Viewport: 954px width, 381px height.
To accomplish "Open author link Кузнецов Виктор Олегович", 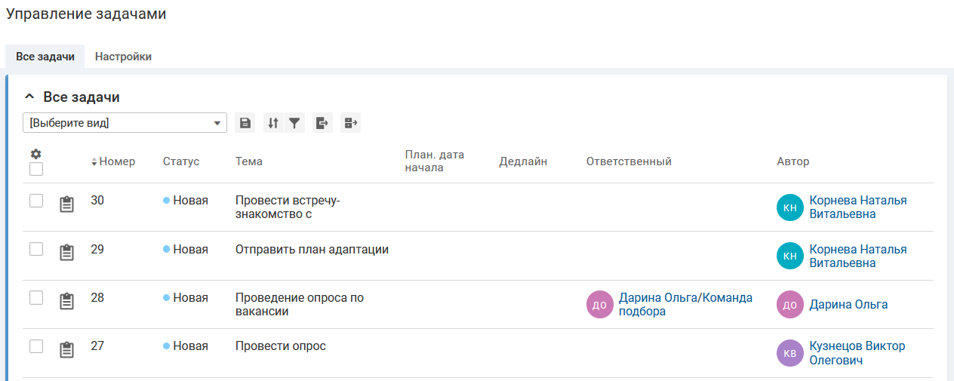I will tap(857, 353).
